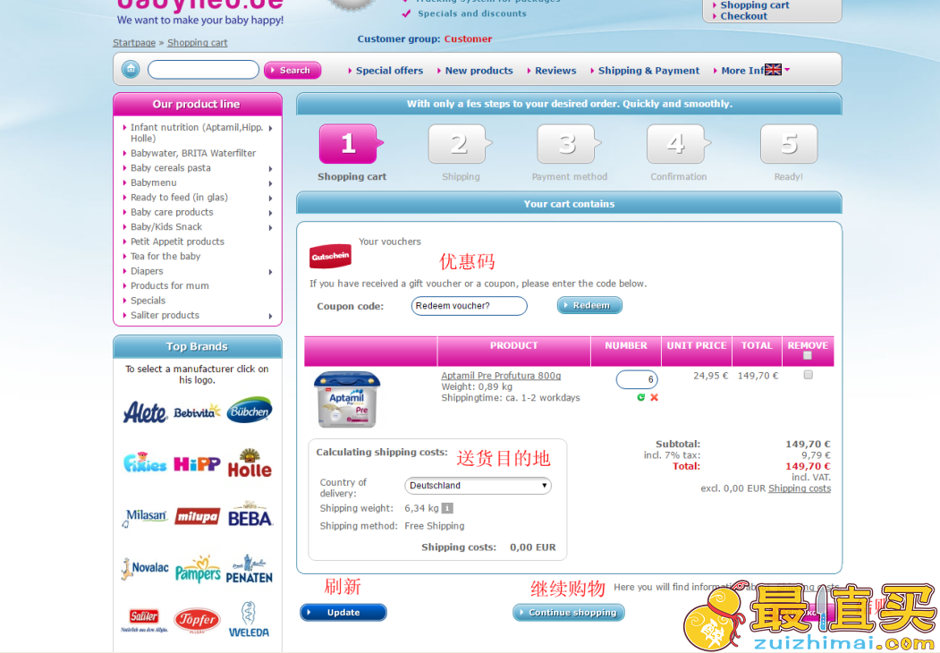The height and width of the screenshot is (653, 940).
Task: Expand Baby cereals pasta submenu arrow
Action: tap(271, 169)
